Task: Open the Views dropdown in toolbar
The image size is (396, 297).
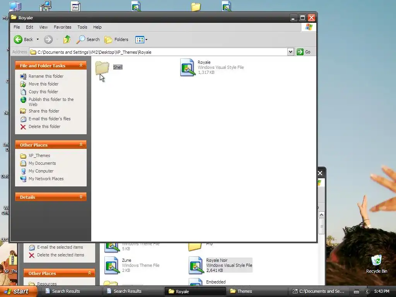Action: pos(141,39)
